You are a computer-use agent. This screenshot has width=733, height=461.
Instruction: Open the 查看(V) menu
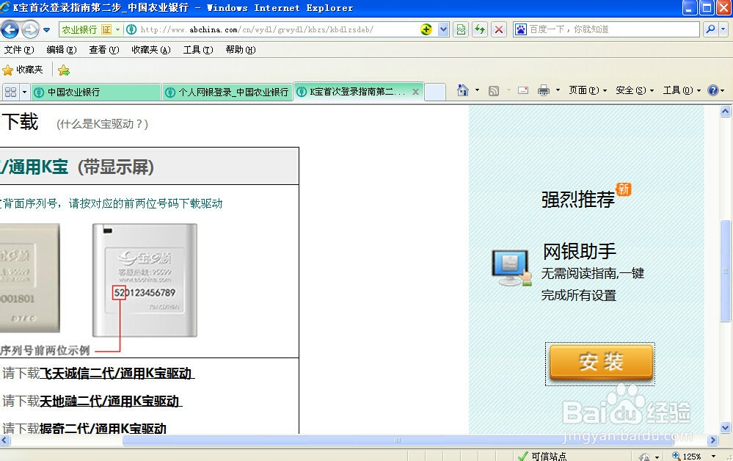(x=103, y=50)
